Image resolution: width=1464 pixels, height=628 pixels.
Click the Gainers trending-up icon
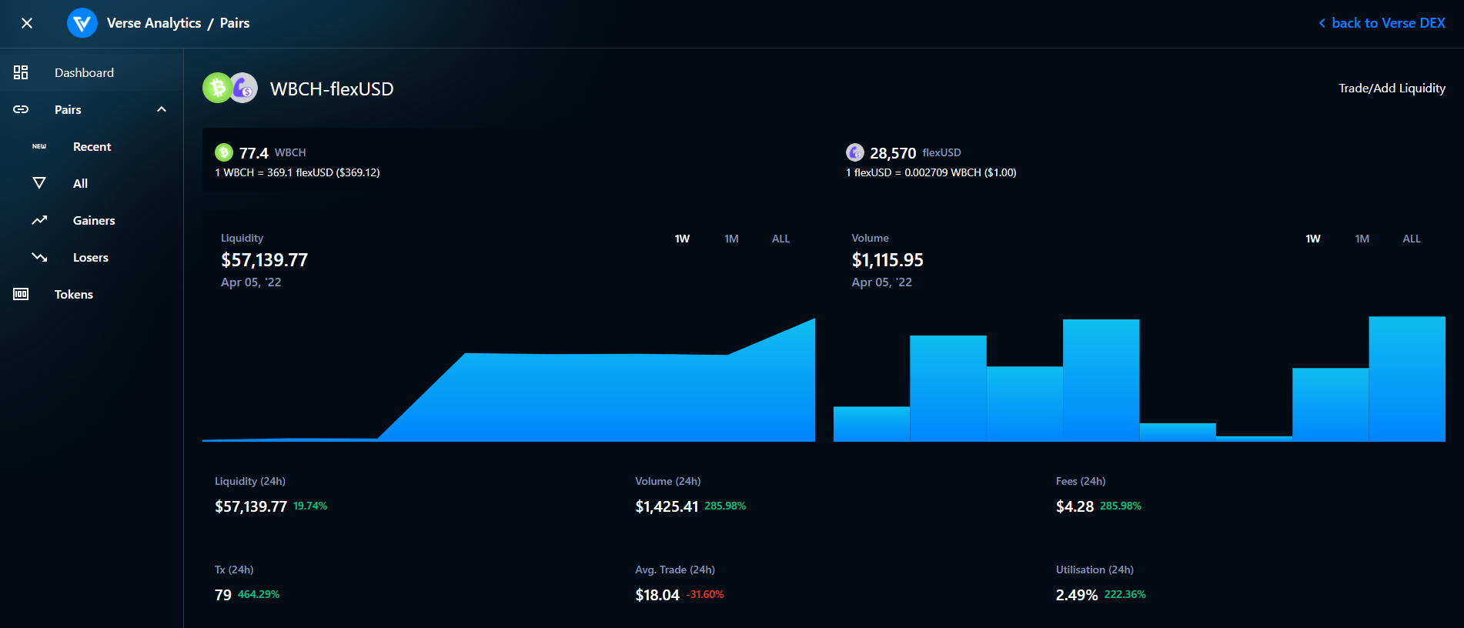pos(39,220)
